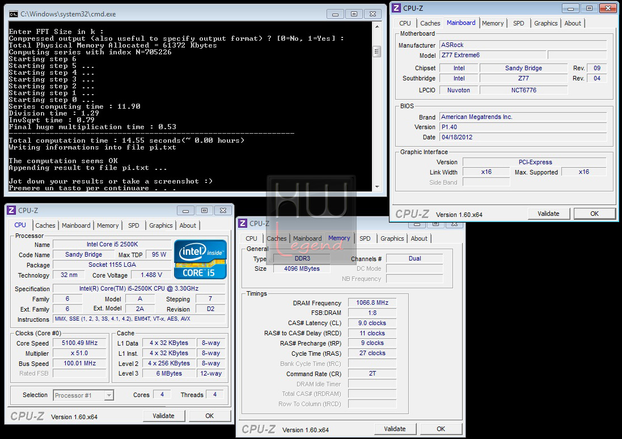Open Mainboard tab in the CPU window

(x=76, y=225)
